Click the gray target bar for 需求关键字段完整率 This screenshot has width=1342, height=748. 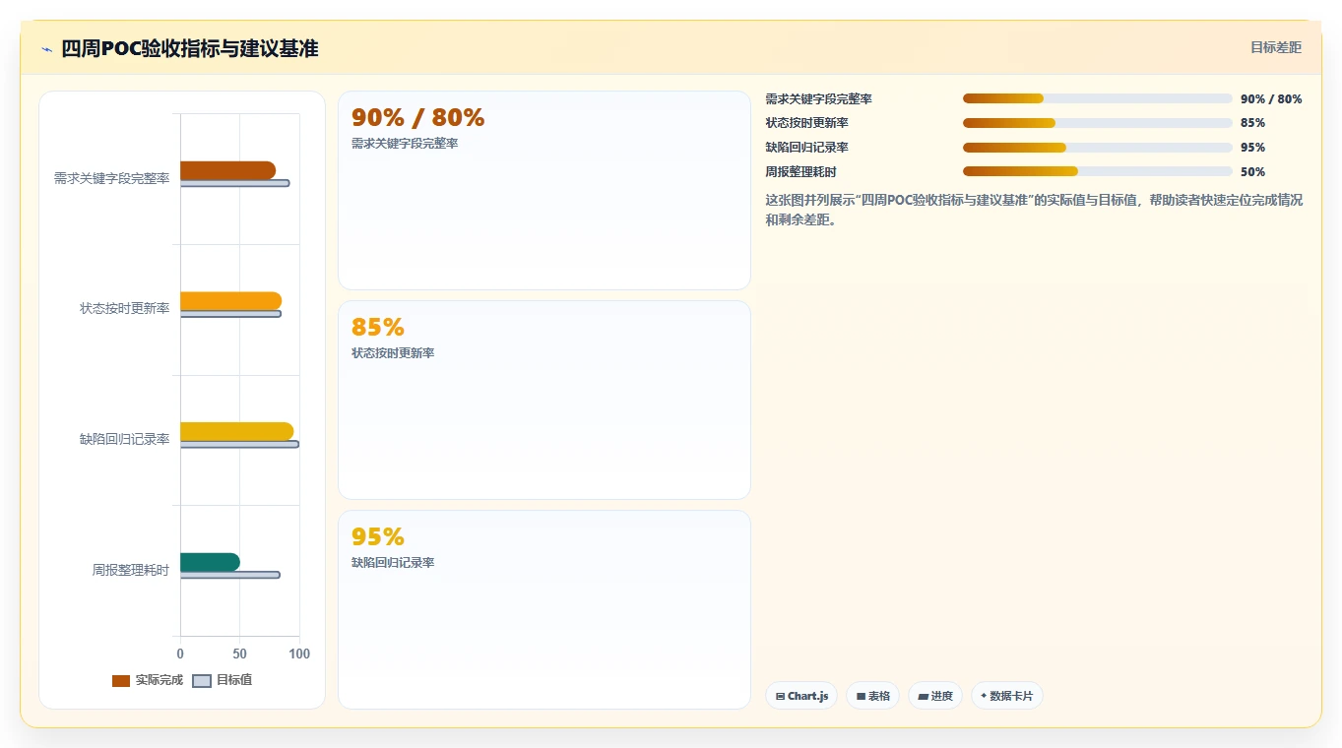click(234, 183)
